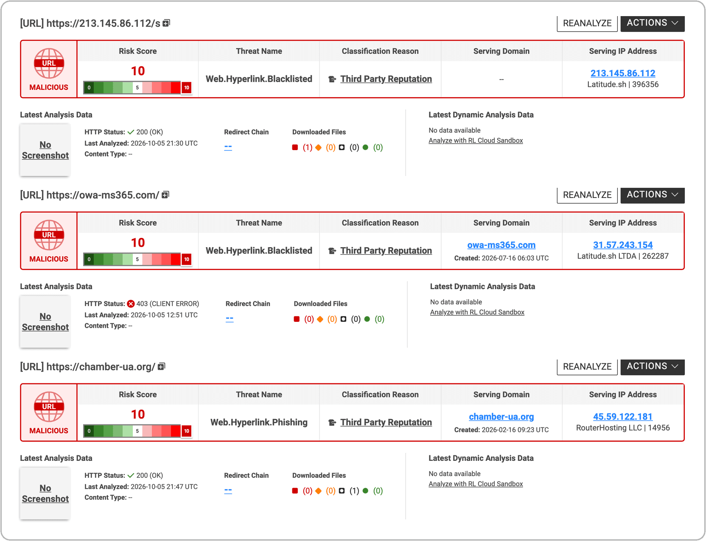The image size is (706, 541).
Task: Reanalyze the 213.145.86.112 URL
Action: 587,23
